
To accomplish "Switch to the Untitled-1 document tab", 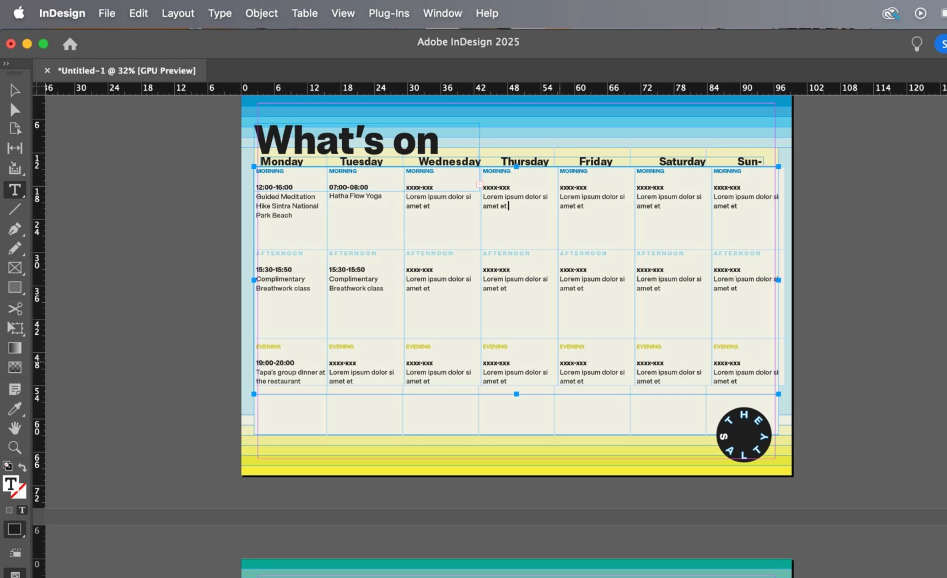I will 126,70.
